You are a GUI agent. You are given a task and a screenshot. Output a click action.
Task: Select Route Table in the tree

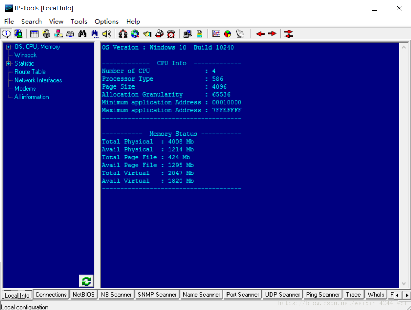tap(30, 72)
